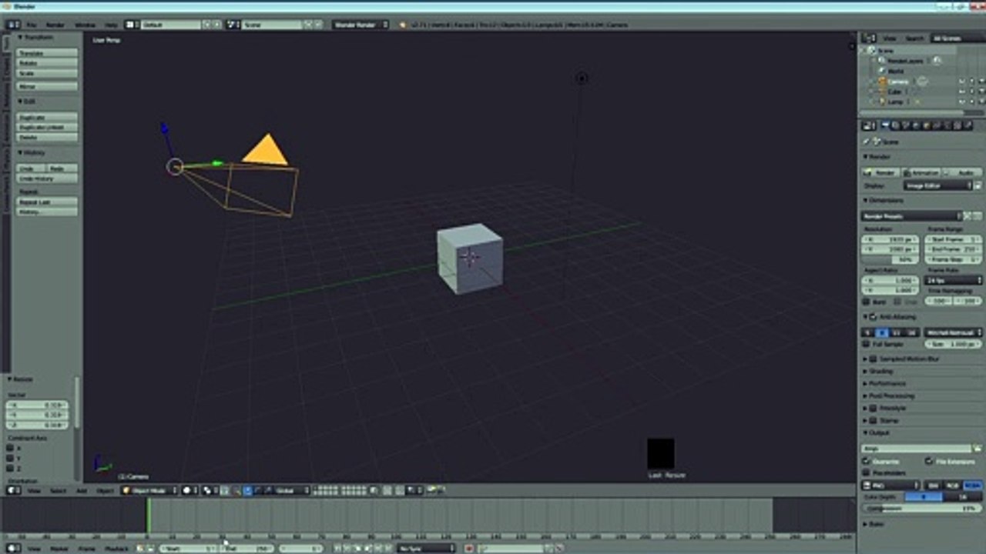Click the Render button in Render panel

pos(880,173)
